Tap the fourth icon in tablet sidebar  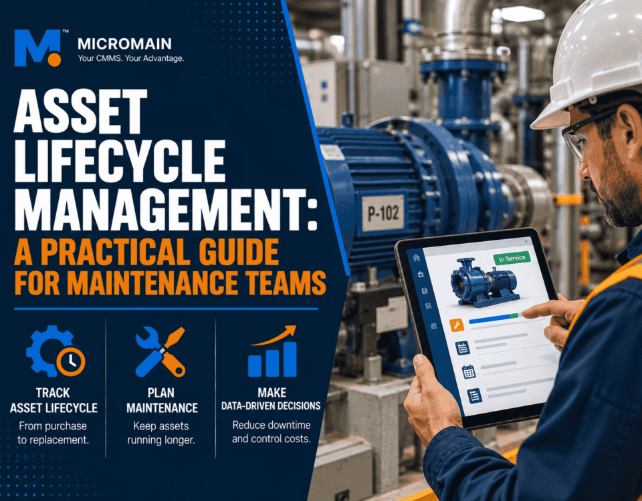pos(429,305)
